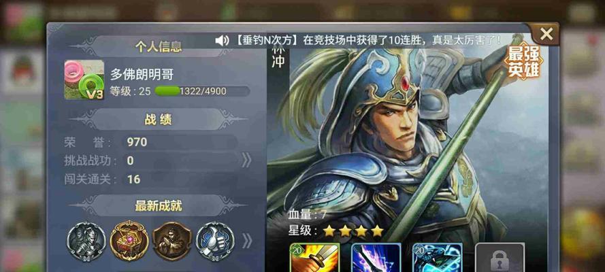The width and height of the screenshot is (605, 272).
Task: Select the 战绩 section header
Action: [158, 120]
